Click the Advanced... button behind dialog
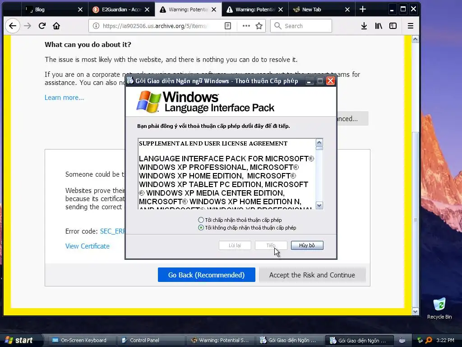The width and height of the screenshot is (462, 347). (352, 119)
